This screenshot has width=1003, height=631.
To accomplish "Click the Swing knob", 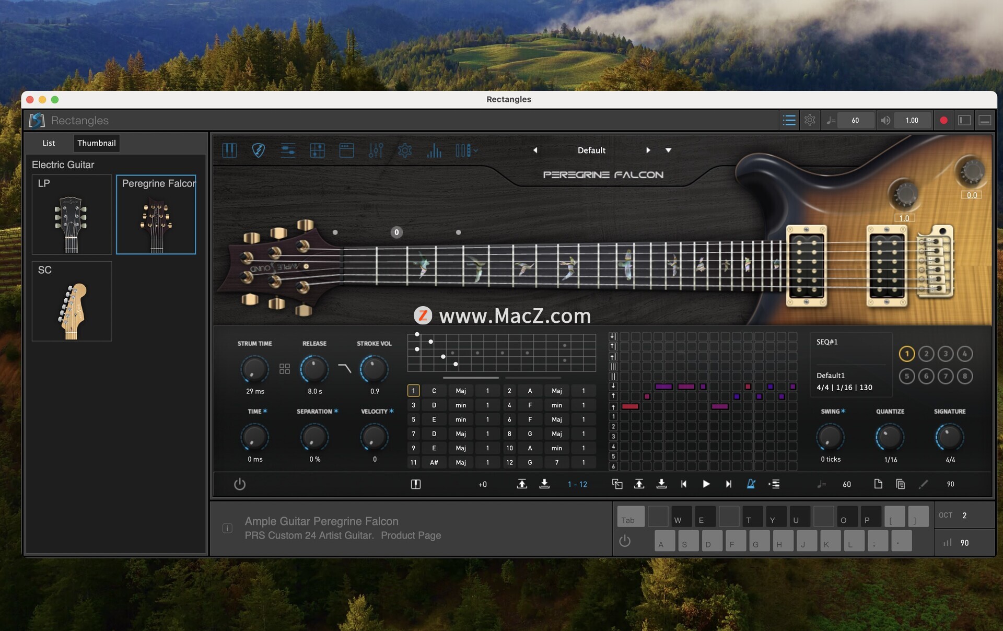I will click(x=830, y=437).
